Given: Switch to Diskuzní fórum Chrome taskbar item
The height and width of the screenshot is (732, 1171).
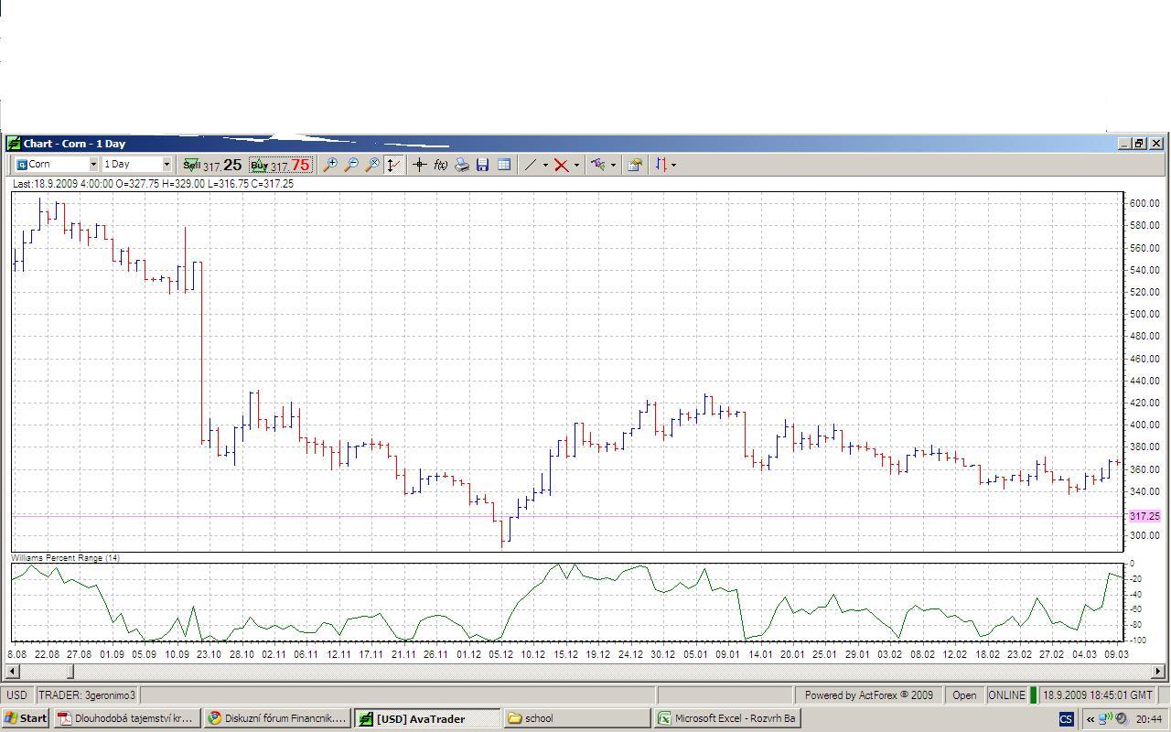Looking at the screenshot, I should pyautogui.click(x=277, y=718).
